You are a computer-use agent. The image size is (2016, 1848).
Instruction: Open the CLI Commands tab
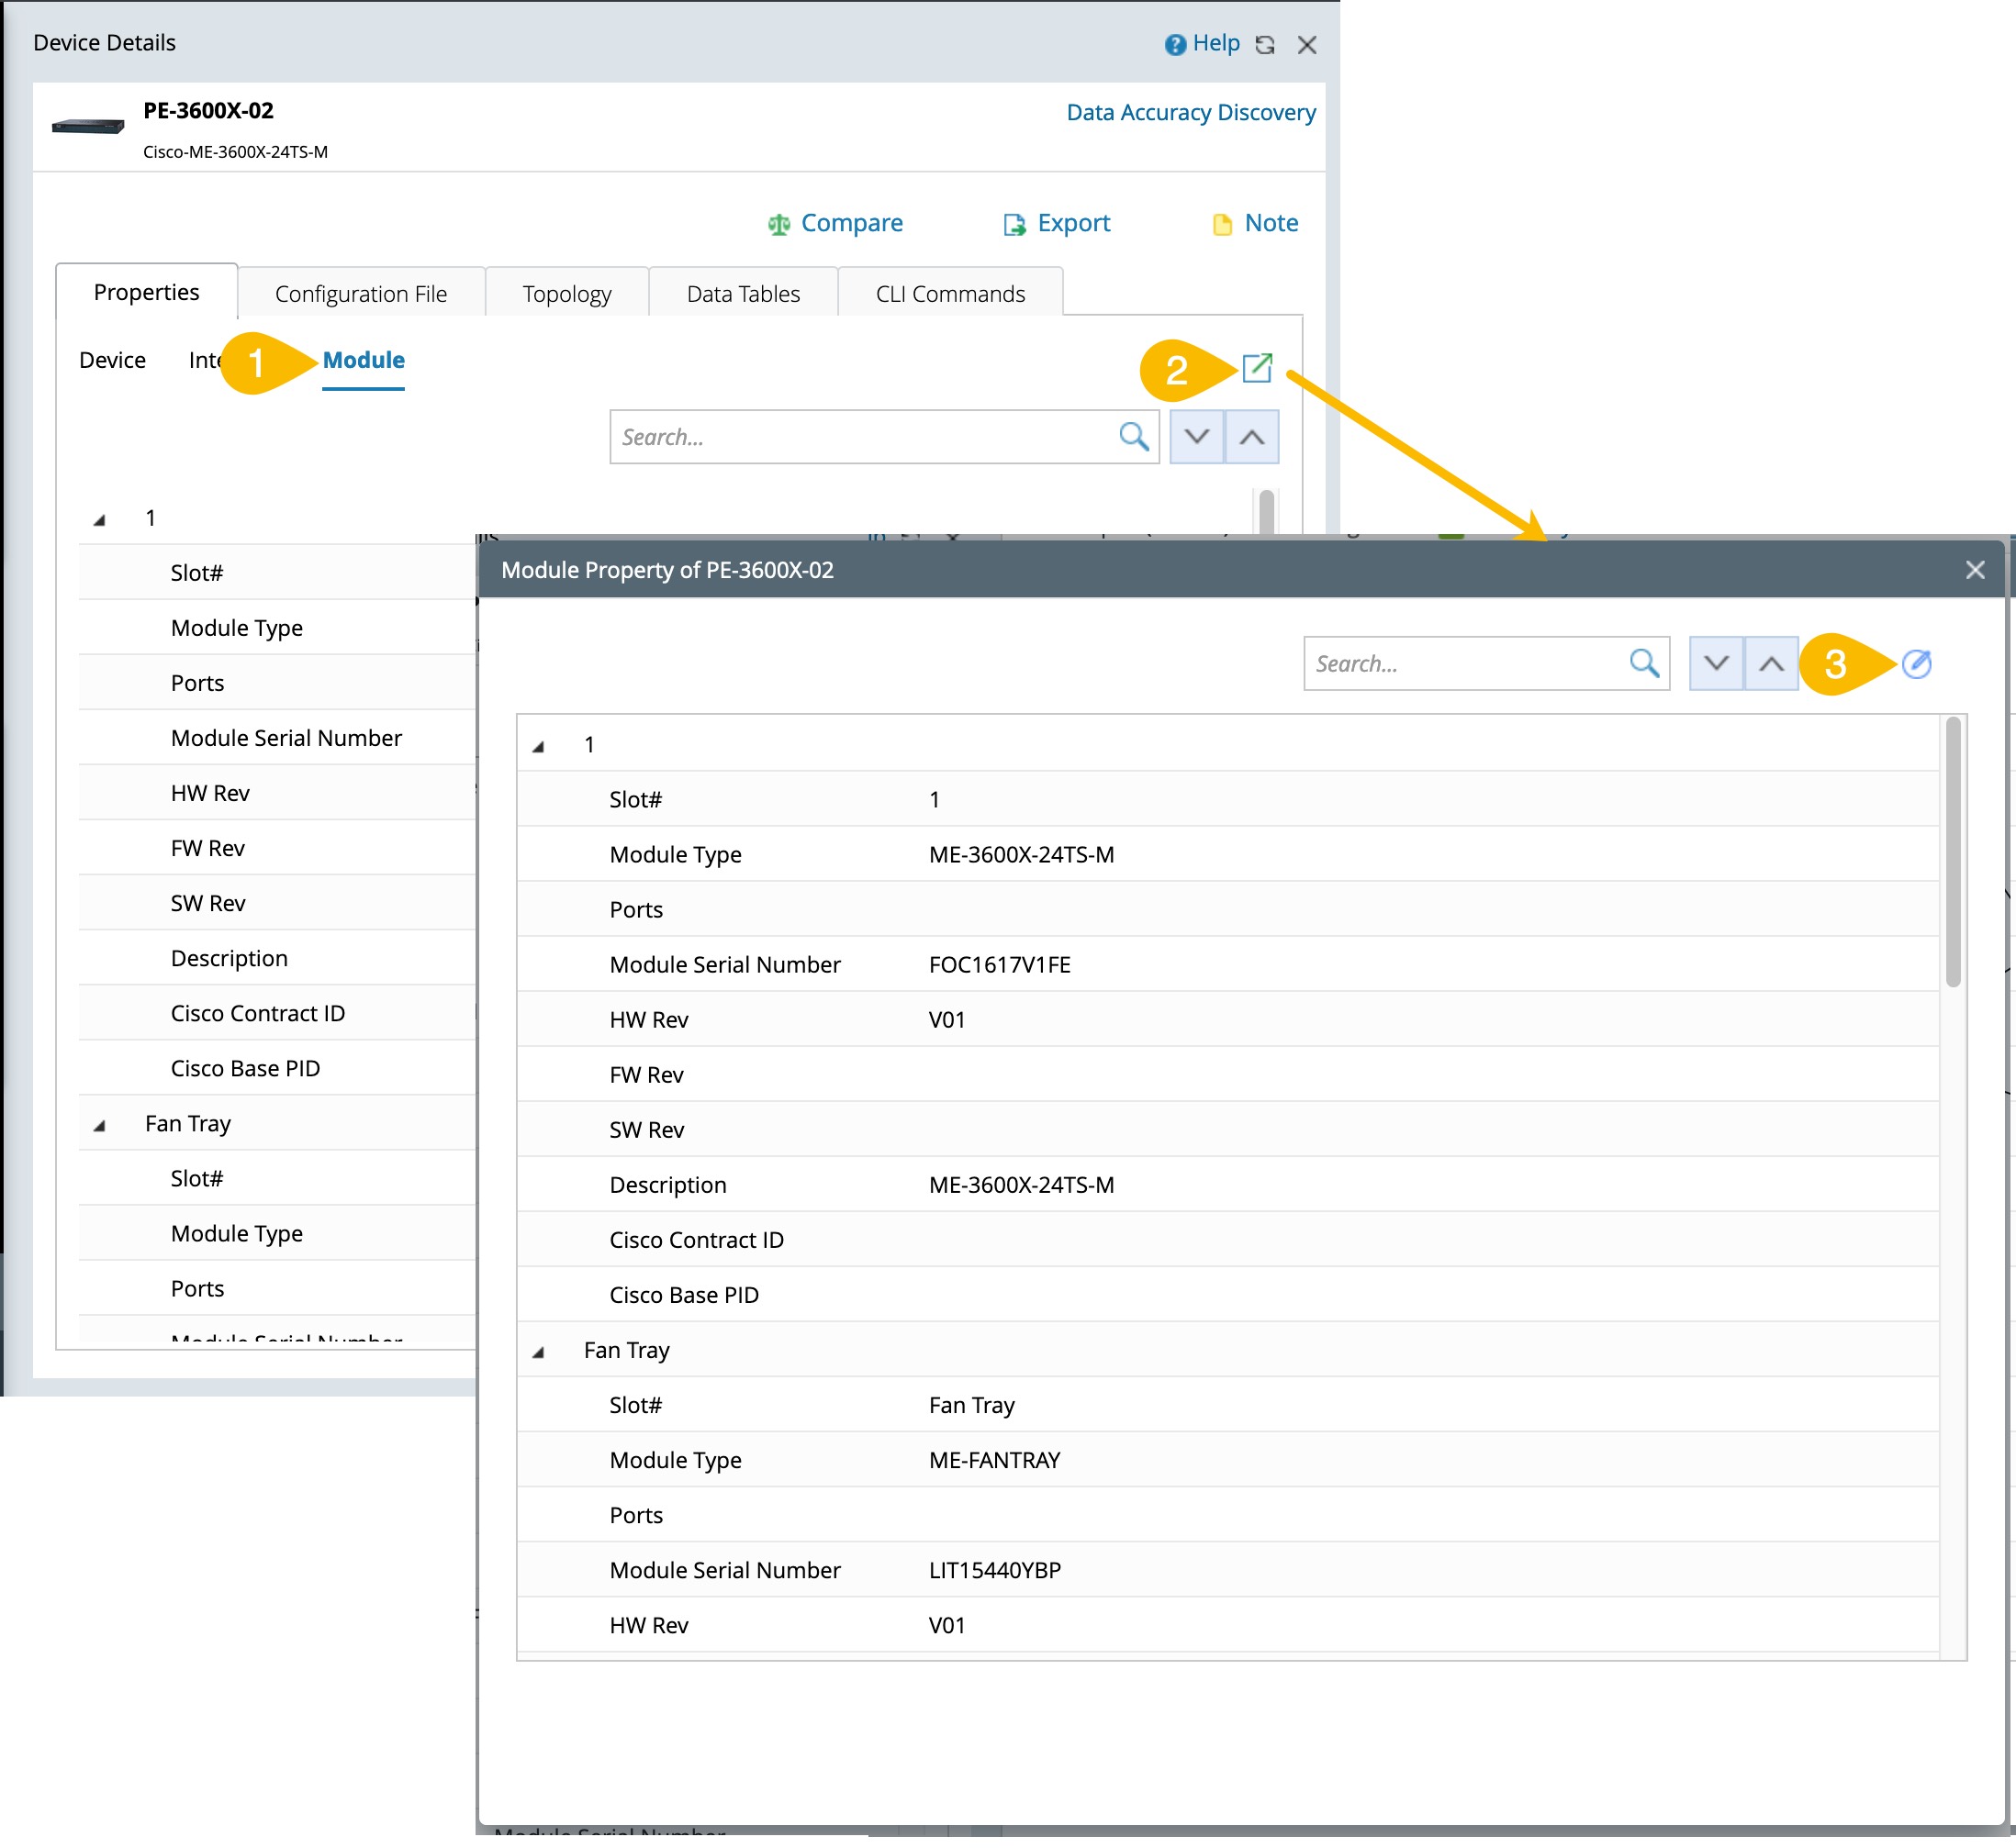coord(949,294)
